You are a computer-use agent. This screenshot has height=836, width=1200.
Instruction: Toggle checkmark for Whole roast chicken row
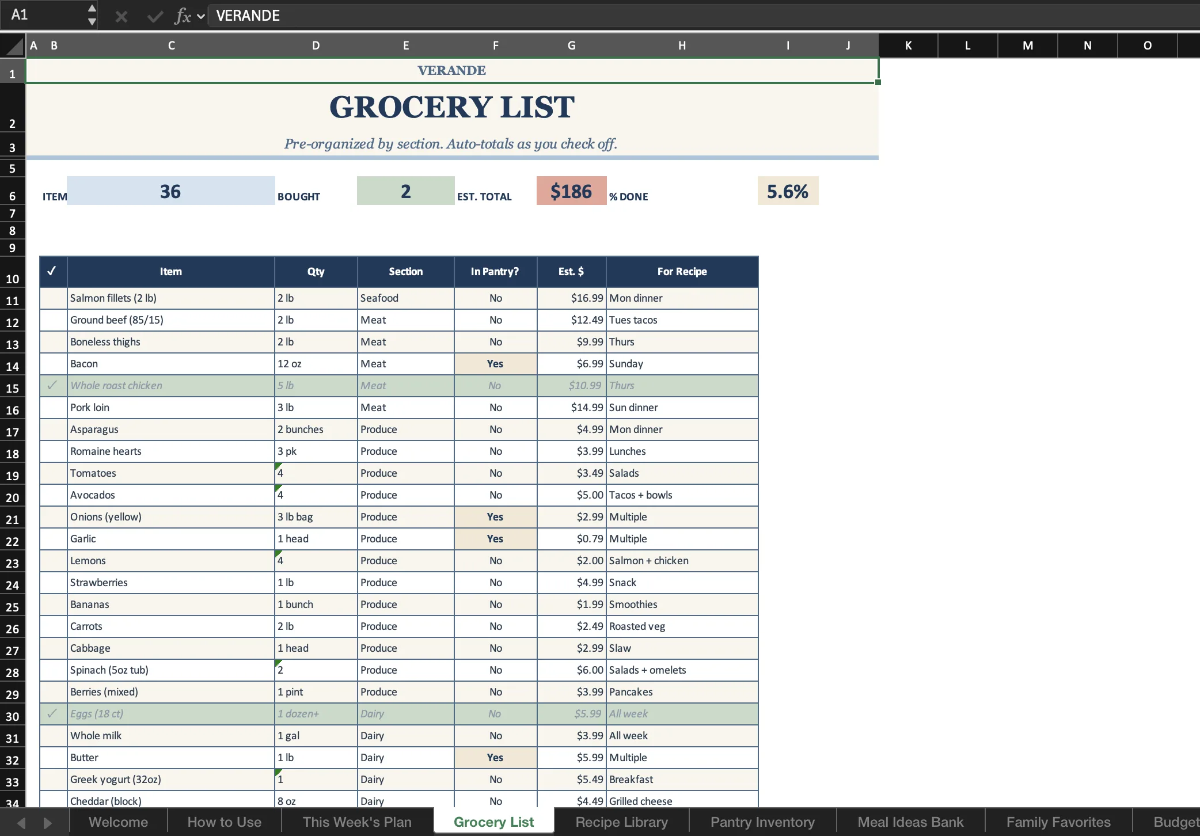[53, 386]
